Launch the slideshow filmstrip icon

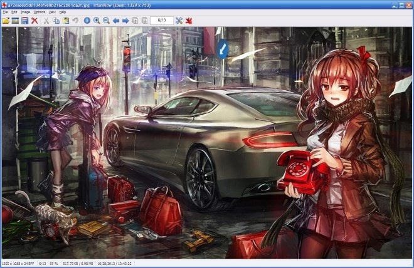click(15, 21)
